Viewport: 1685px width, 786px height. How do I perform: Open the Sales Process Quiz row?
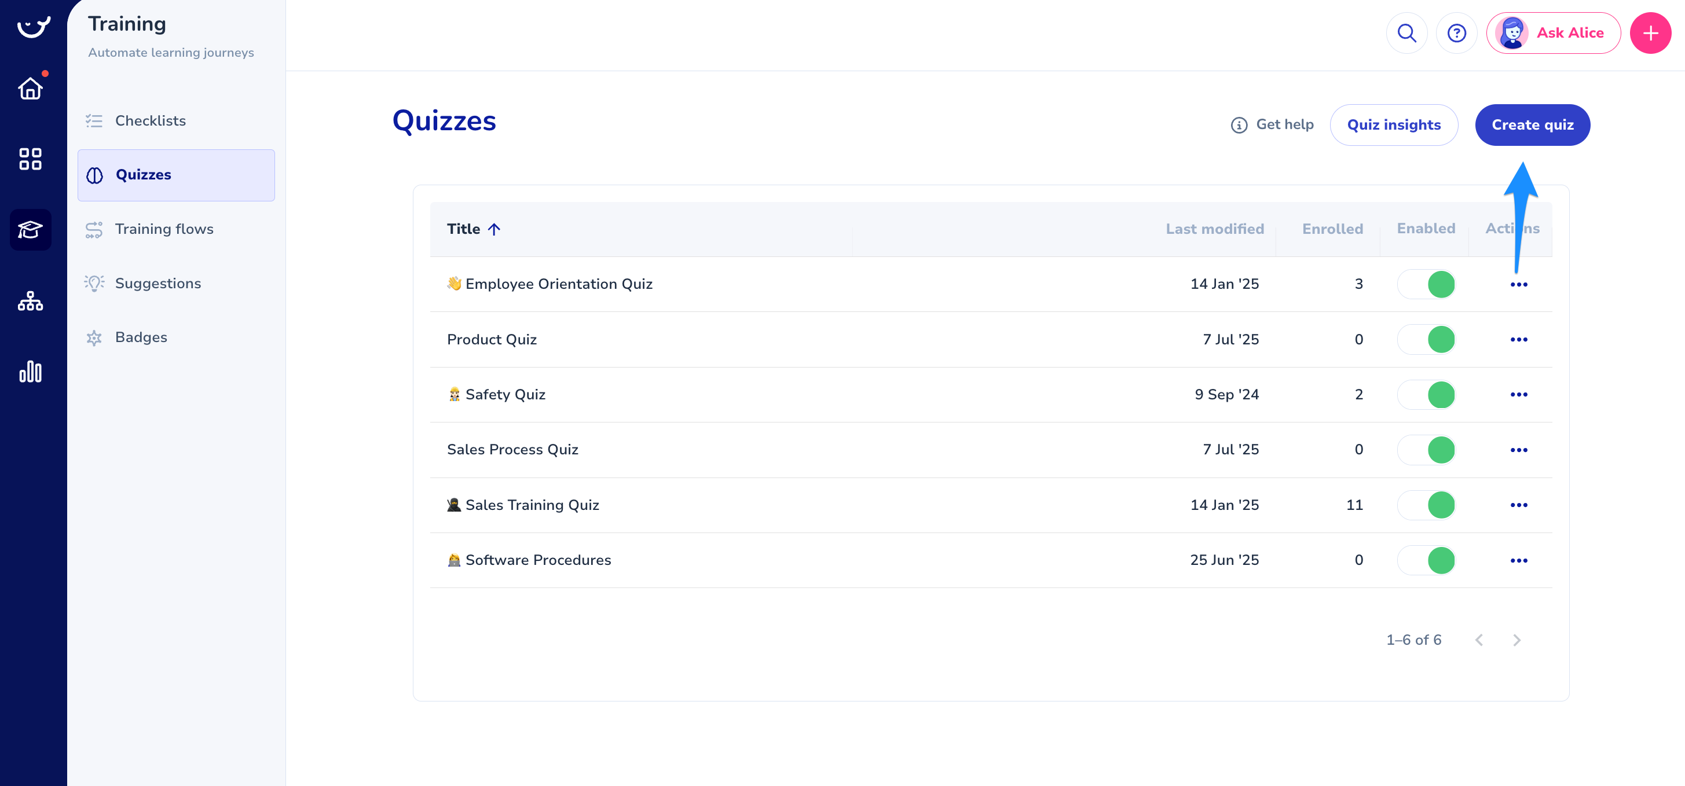512,450
